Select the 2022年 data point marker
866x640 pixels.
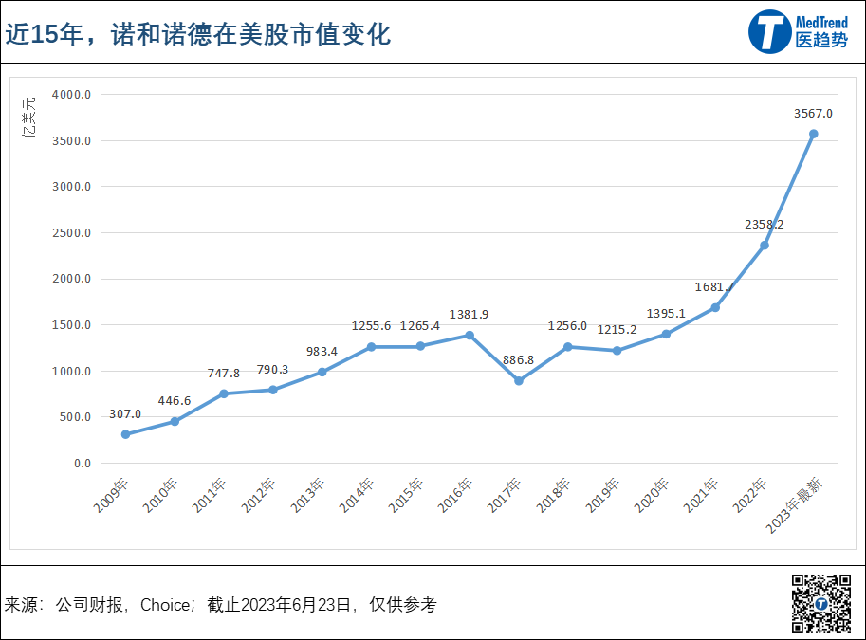[x=765, y=246]
